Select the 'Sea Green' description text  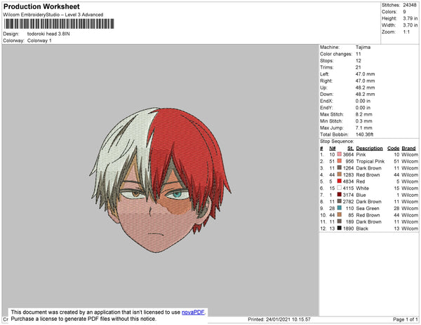pos(368,208)
